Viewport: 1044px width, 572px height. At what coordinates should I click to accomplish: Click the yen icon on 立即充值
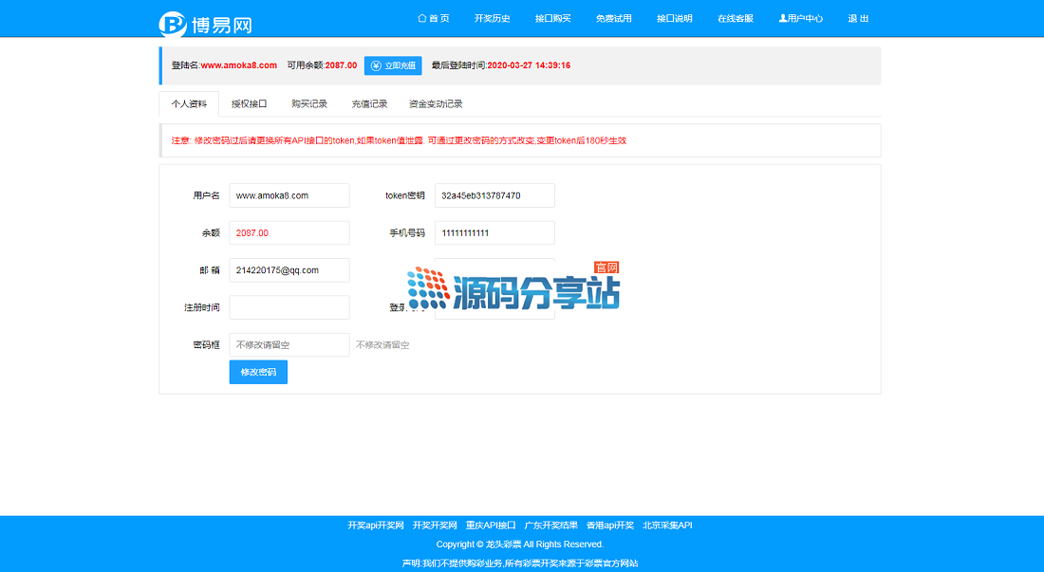[376, 65]
